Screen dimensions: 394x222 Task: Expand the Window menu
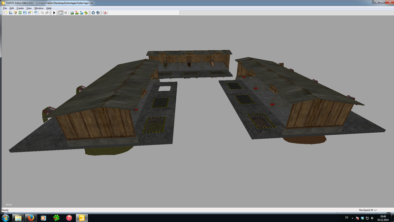tap(39, 8)
